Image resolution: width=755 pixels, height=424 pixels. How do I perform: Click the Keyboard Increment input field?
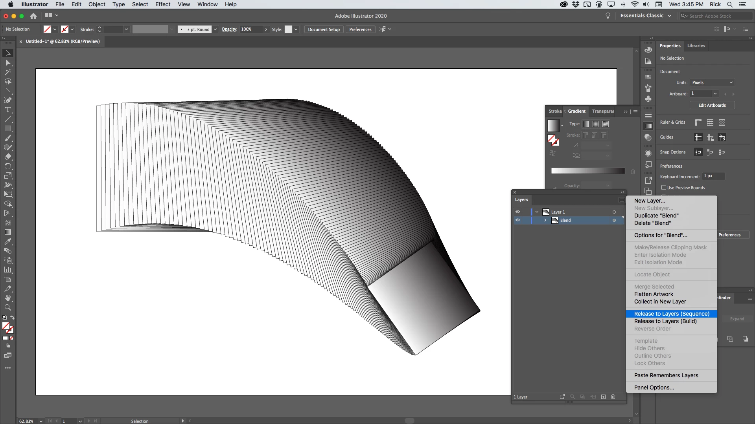(713, 176)
